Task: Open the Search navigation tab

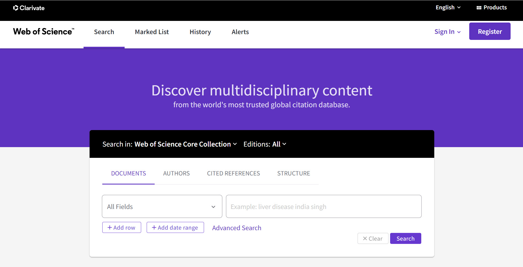Action: [104, 32]
